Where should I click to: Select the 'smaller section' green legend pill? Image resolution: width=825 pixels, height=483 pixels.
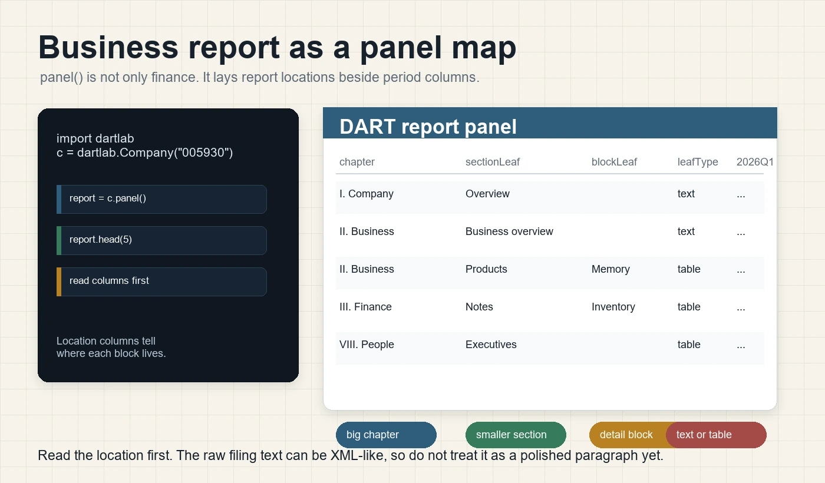[516, 435]
